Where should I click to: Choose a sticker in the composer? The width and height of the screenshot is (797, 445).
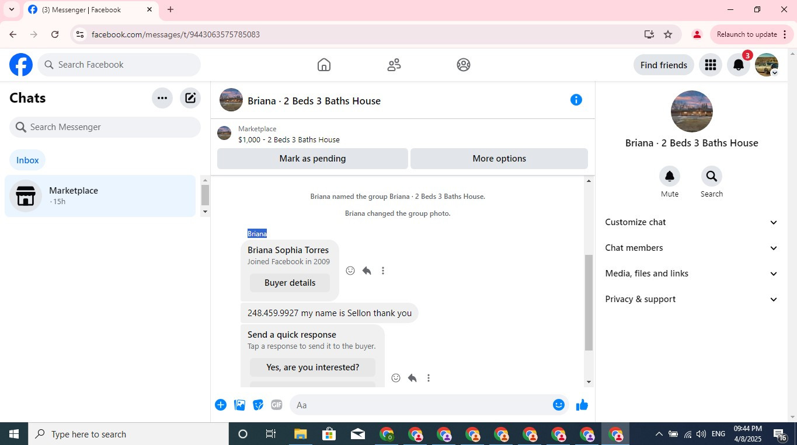(258, 405)
